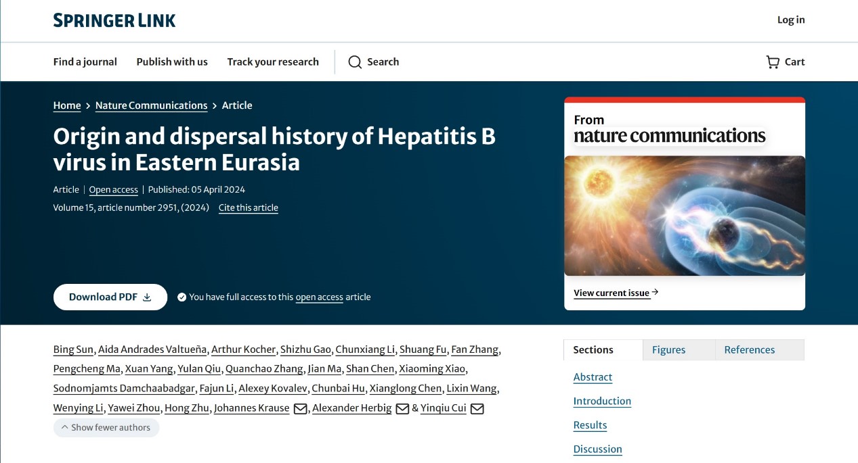Click the journal cover image thumbnail
The image size is (858, 463).
coord(684,216)
